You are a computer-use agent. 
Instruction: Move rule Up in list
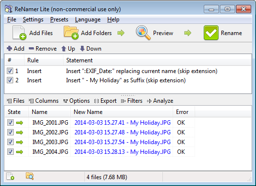[68, 49]
